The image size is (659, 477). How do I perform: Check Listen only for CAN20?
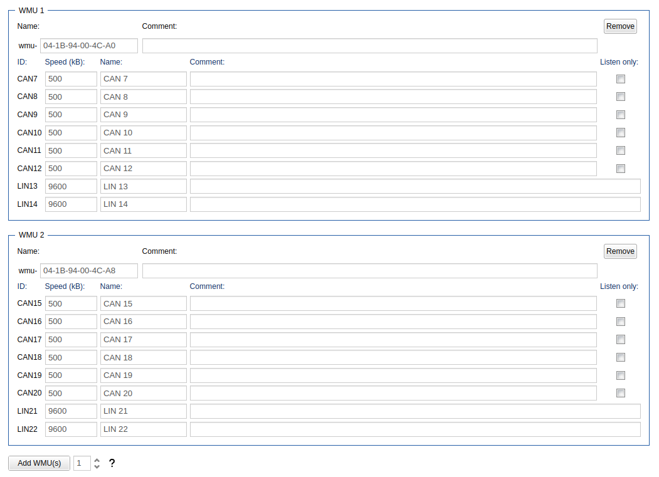(621, 393)
